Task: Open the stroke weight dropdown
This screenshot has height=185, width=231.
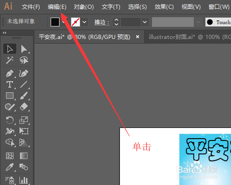Action: [x=145, y=22]
